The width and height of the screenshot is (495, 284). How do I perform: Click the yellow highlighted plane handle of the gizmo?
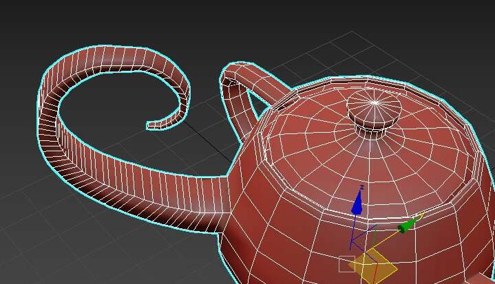[373, 265]
